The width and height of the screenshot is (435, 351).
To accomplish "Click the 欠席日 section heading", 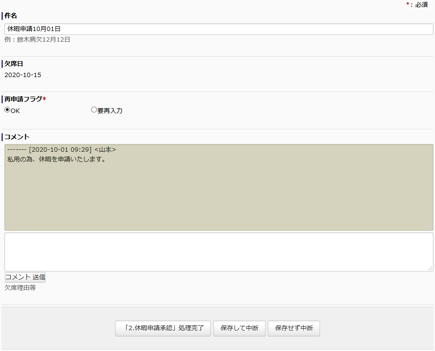I will tap(14, 64).
